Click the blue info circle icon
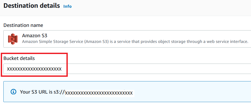The height and width of the screenshot is (107, 251). 13,92
